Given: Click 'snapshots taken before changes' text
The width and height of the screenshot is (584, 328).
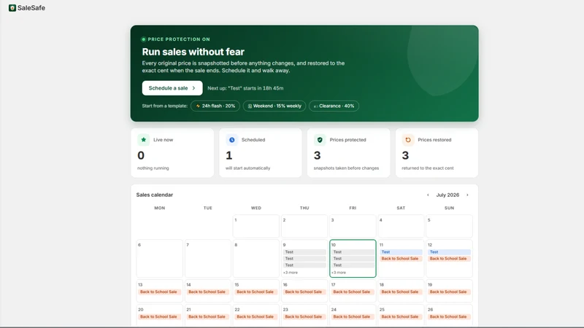Looking at the screenshot, I should (x=346, y=168).
